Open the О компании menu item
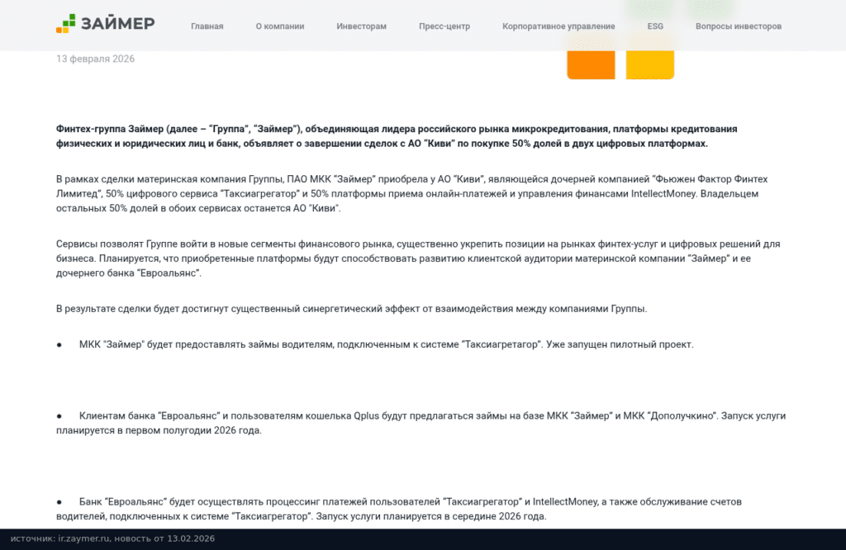The height and width of the screenshot is (550, 846). coord(280,26)
